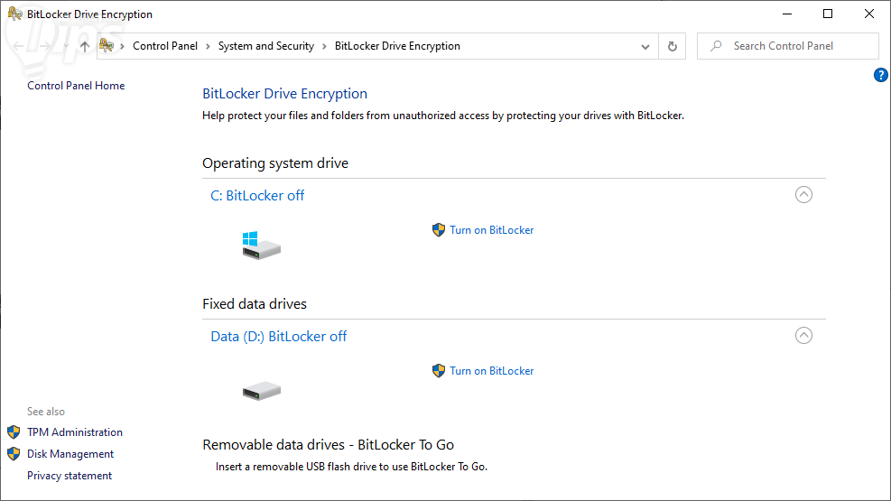Turn on BitLocker for the C: drive
This screenshot has width=891, height=501.
point(491,230)
